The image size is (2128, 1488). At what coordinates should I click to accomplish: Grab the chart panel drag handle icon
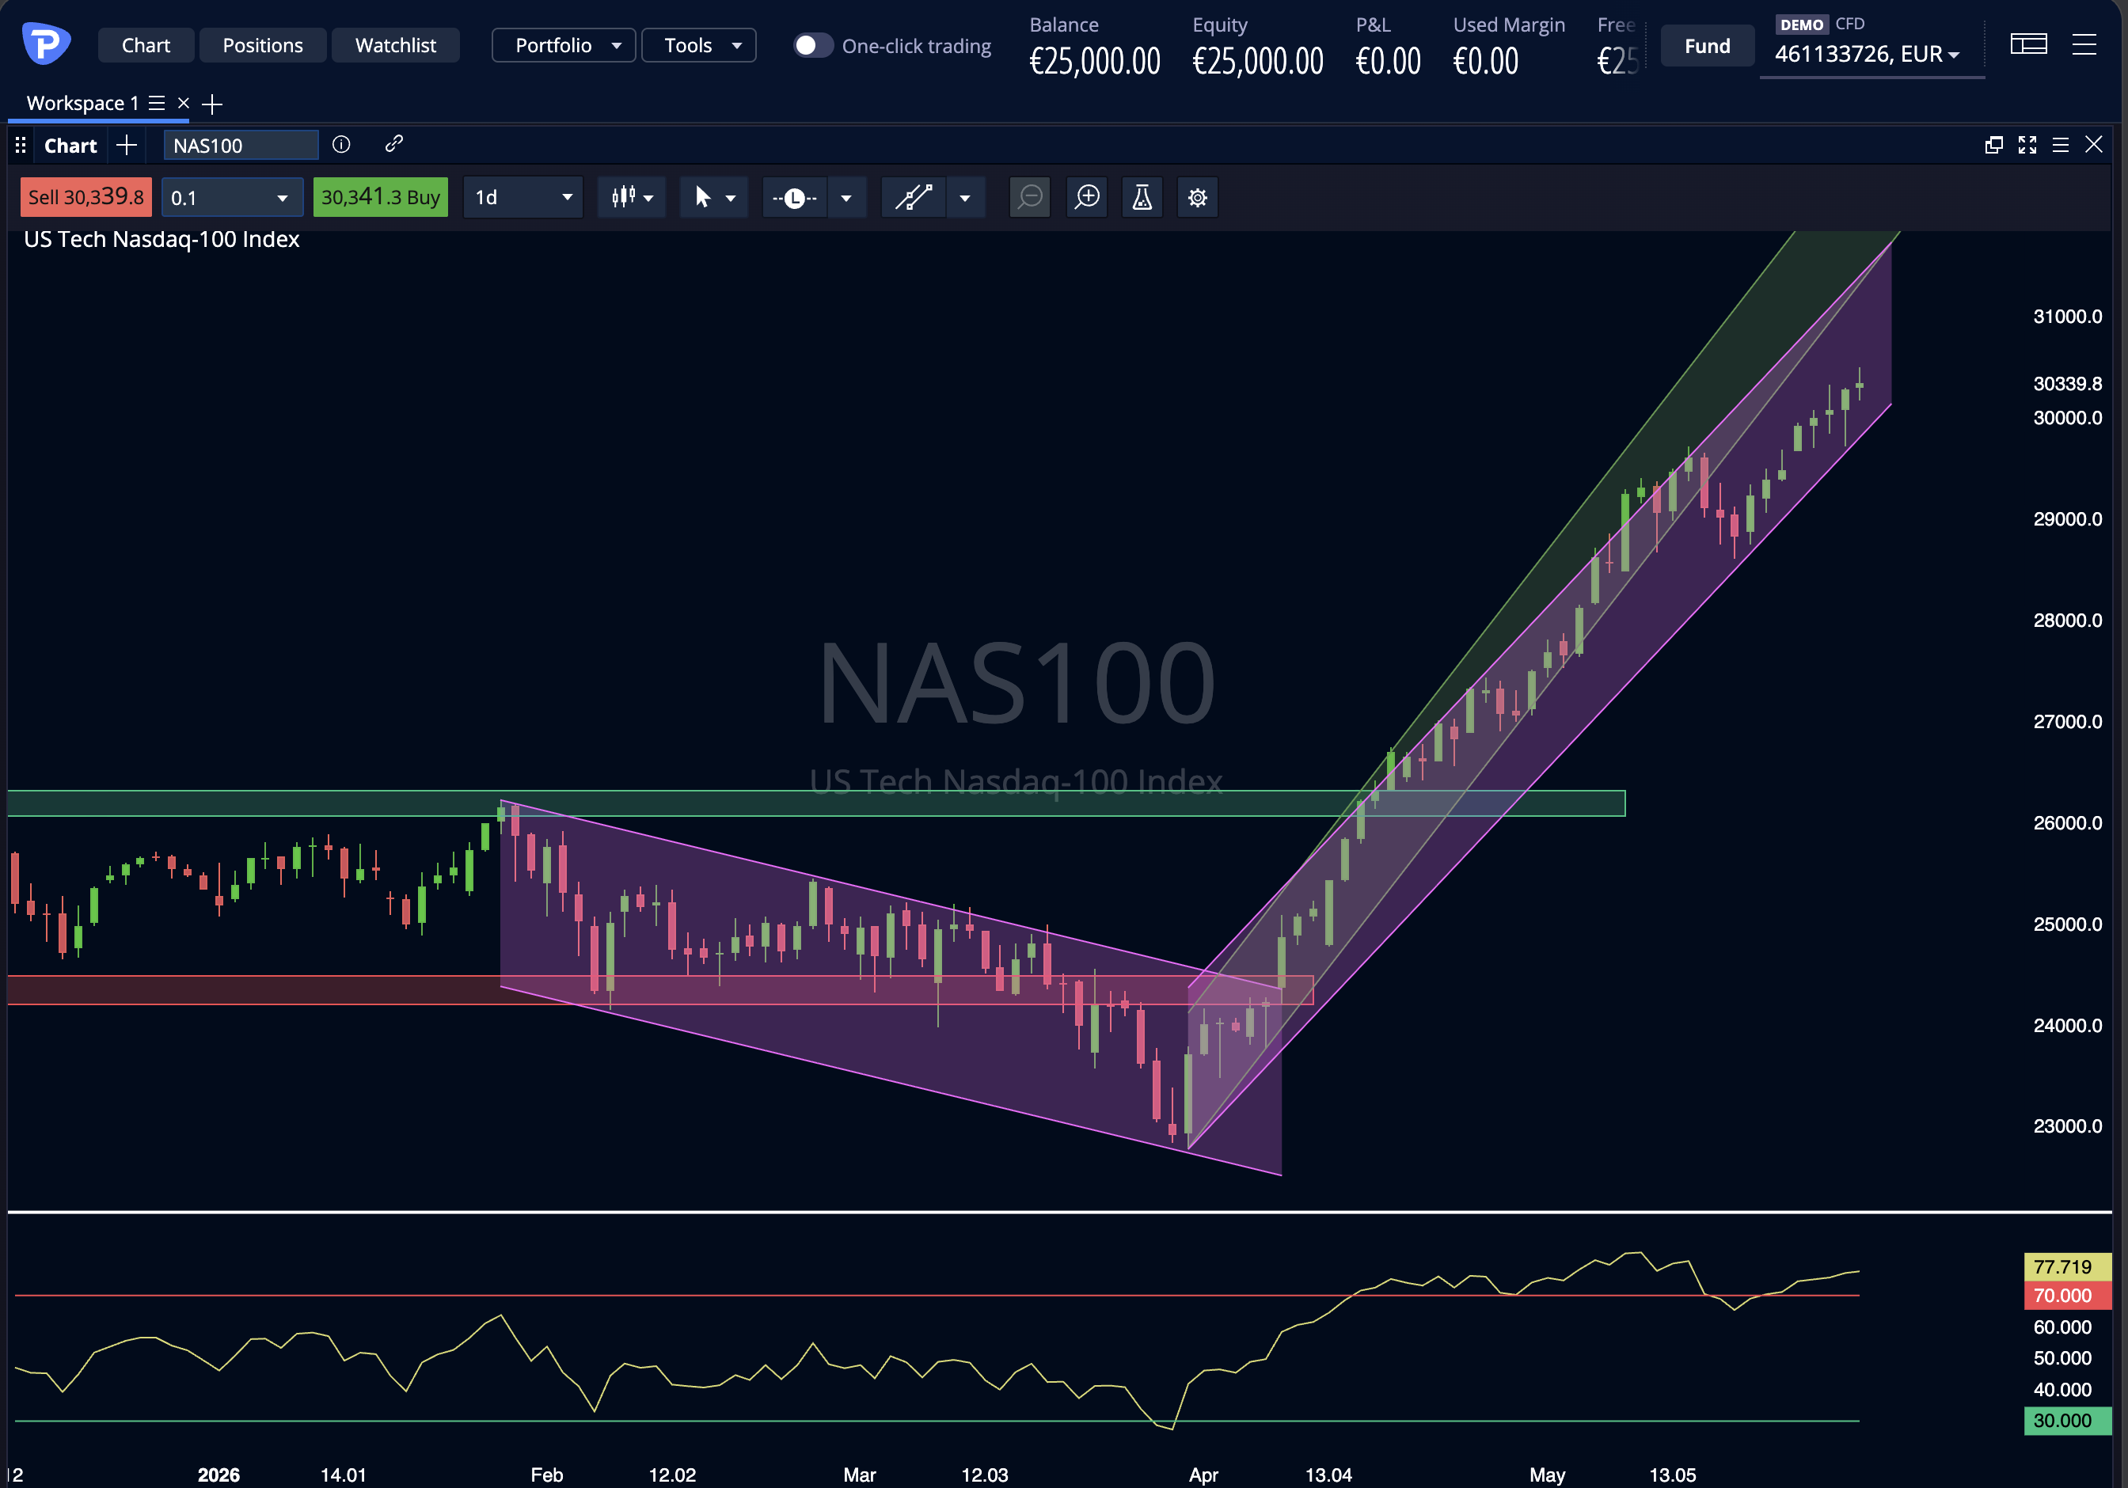pyautogui.click(x=21, y=145)
